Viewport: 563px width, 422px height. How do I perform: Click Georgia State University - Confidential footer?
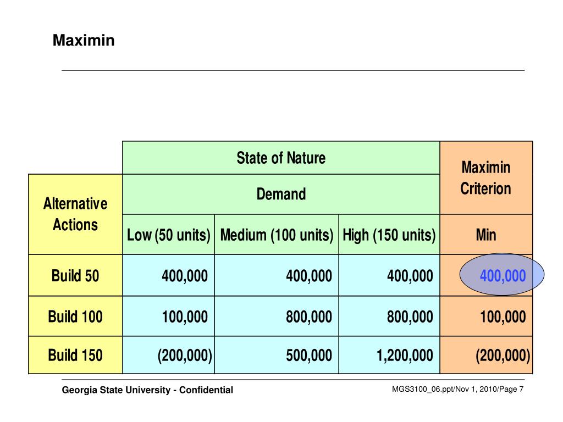[147, 390]
